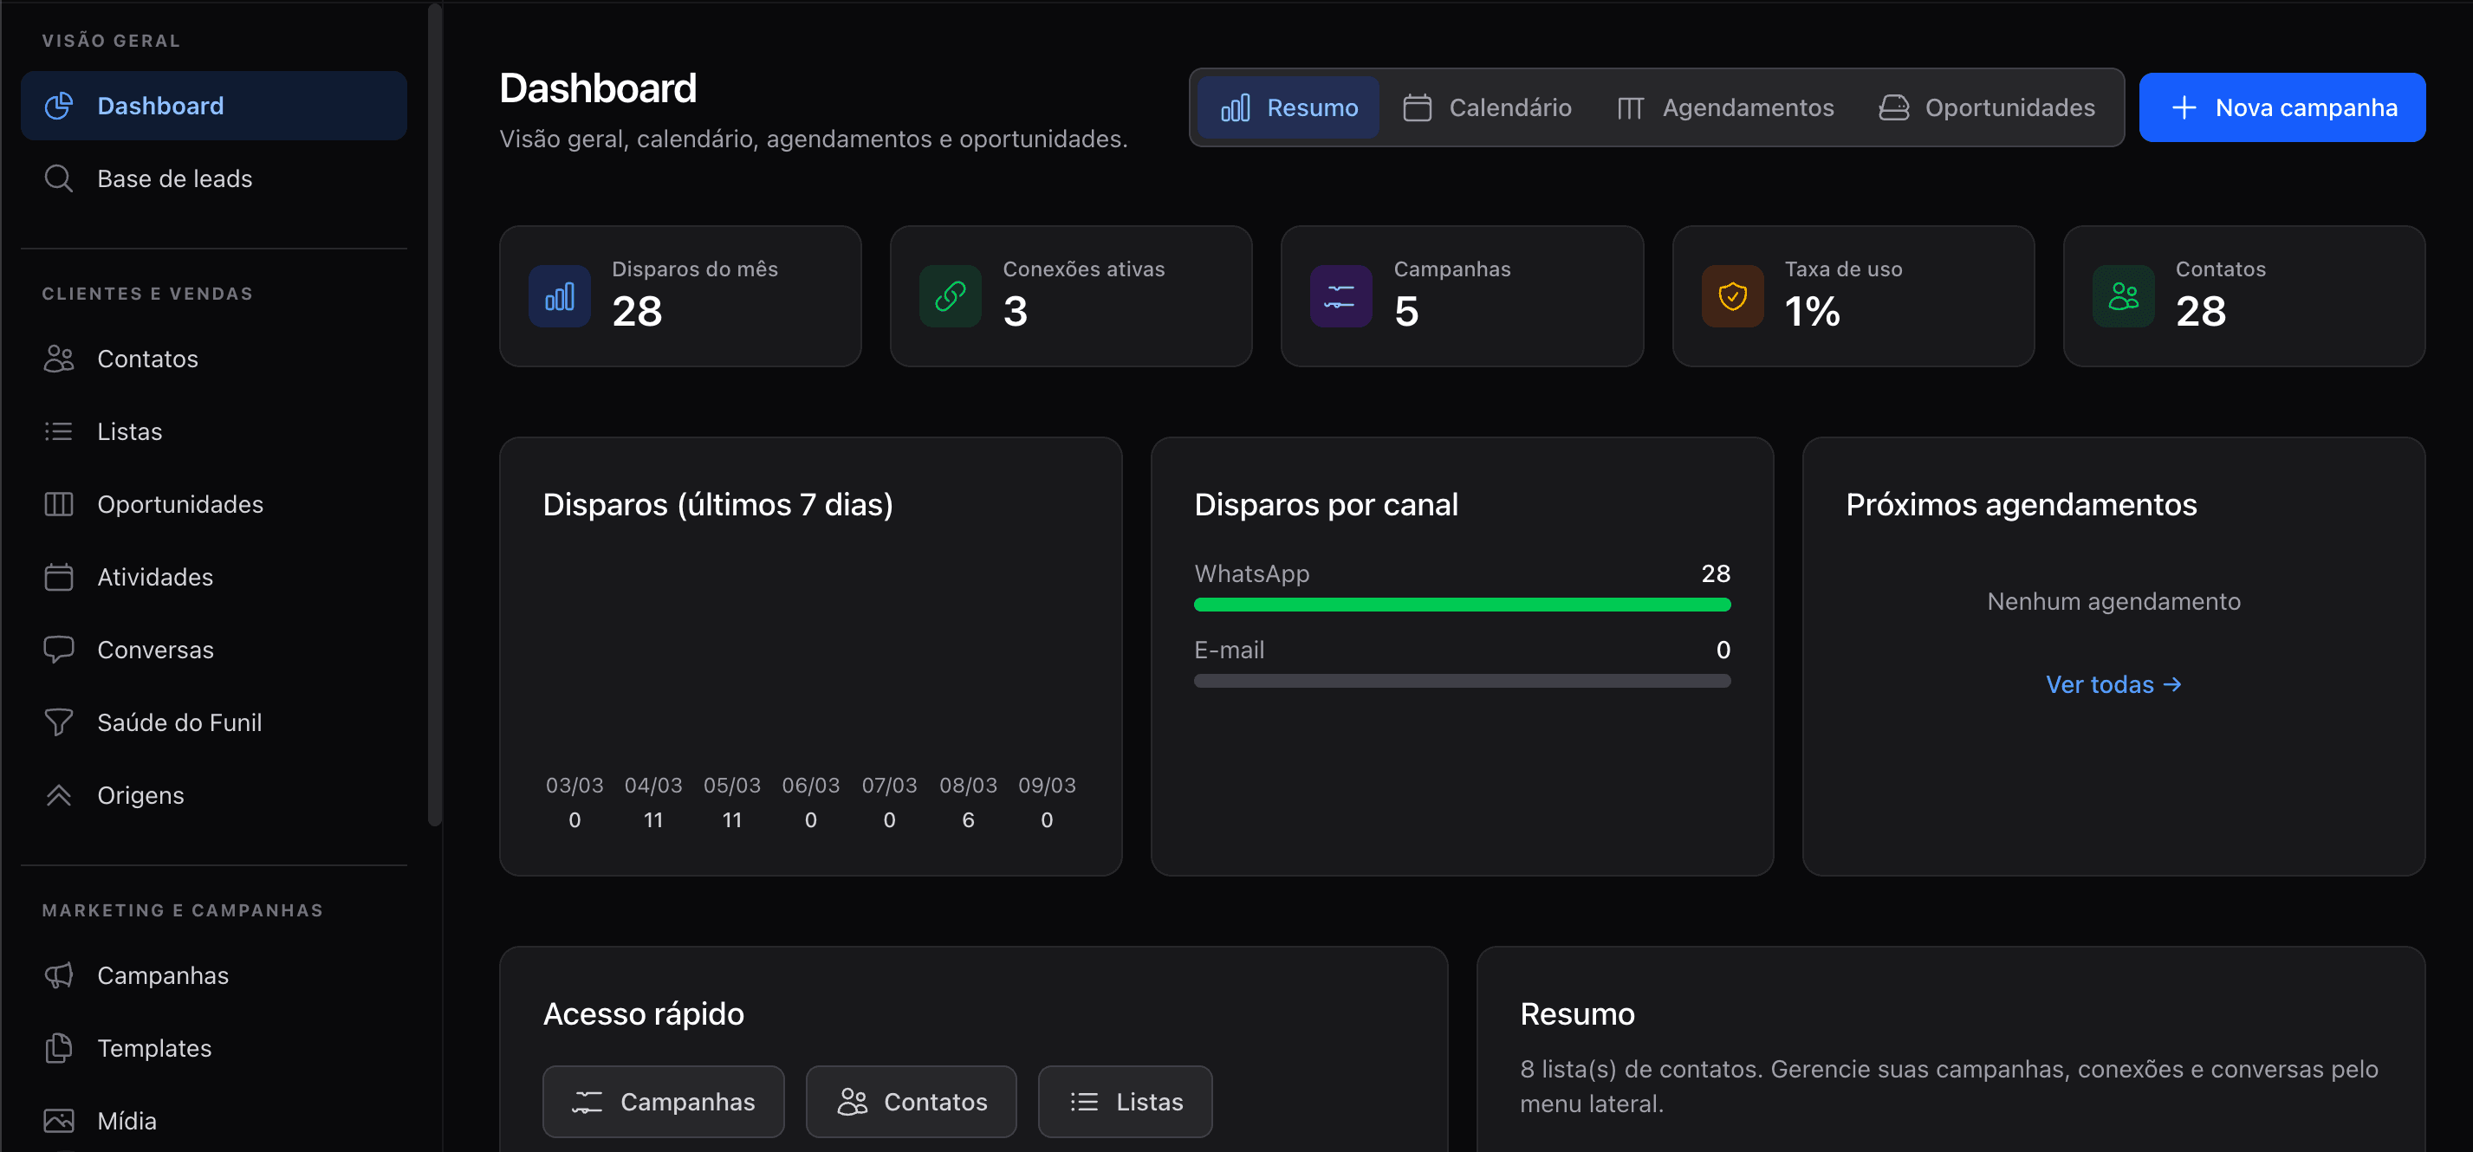This screenshot has width=2473, height=1152.
Task: Open Oportunidades from the sidebar
Action: pos(180,504)
